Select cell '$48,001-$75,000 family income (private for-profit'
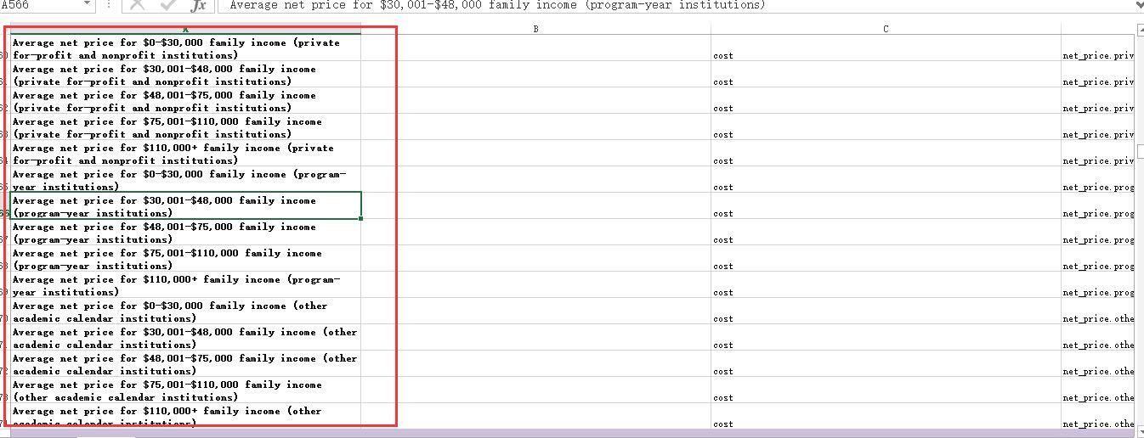This screenshot has height=438, width=1144. (x=185, y=101)
